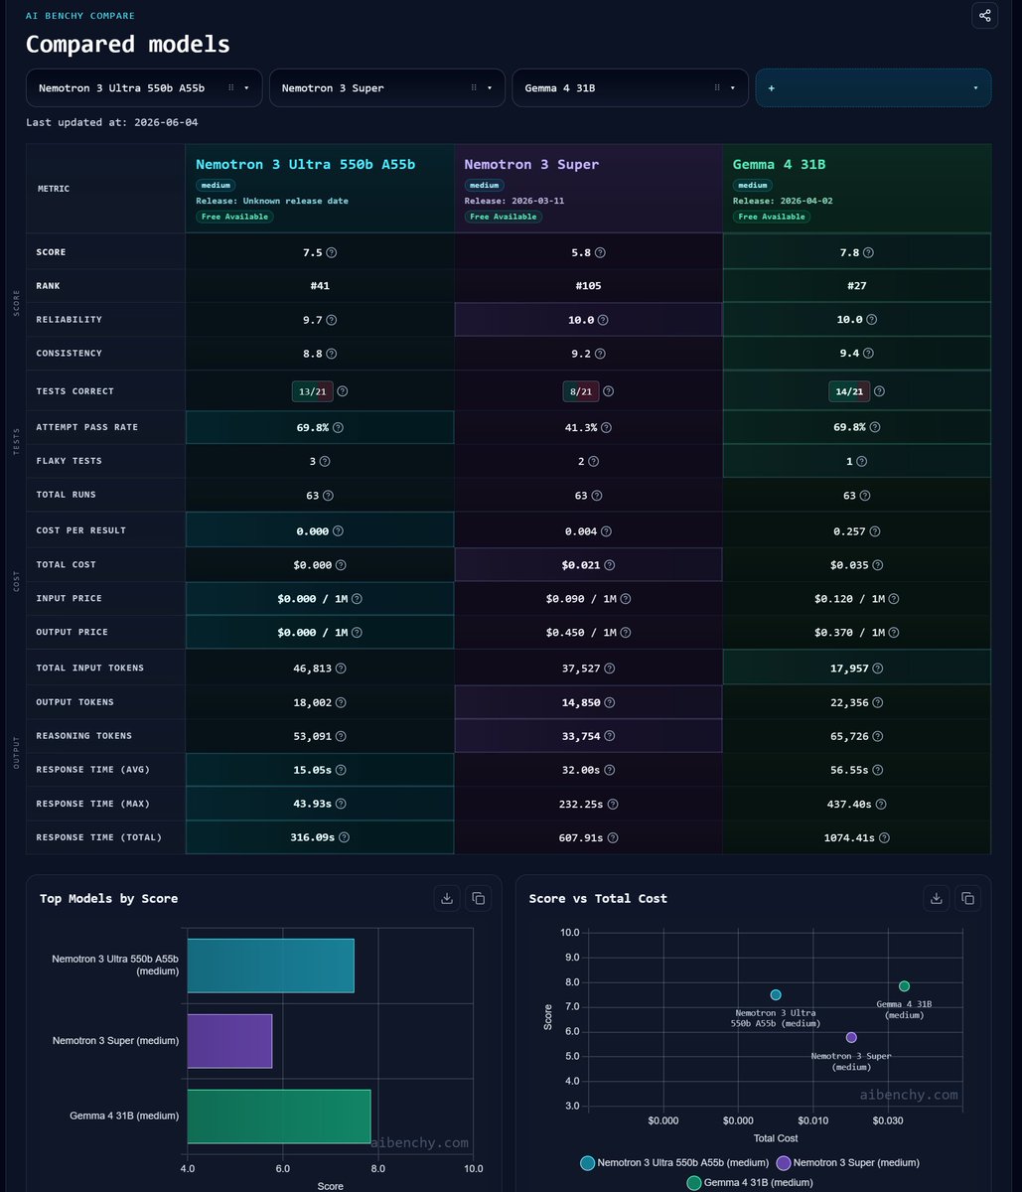Click help icon beside cost per result 0.257
Viewport: 1022px width, 1192px height.
pos(875,530)
